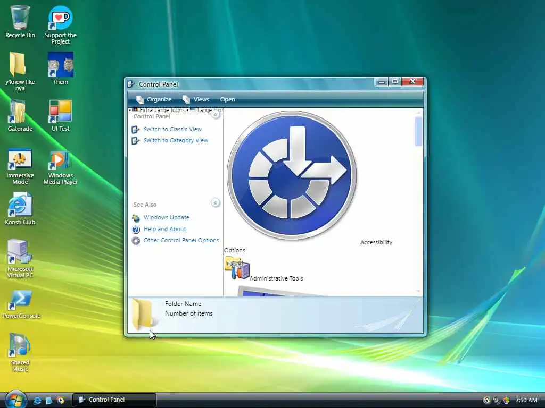This screenshot has height=408, width=545.
Task: Click the security shield tray icon
Action: click(507, 400)
